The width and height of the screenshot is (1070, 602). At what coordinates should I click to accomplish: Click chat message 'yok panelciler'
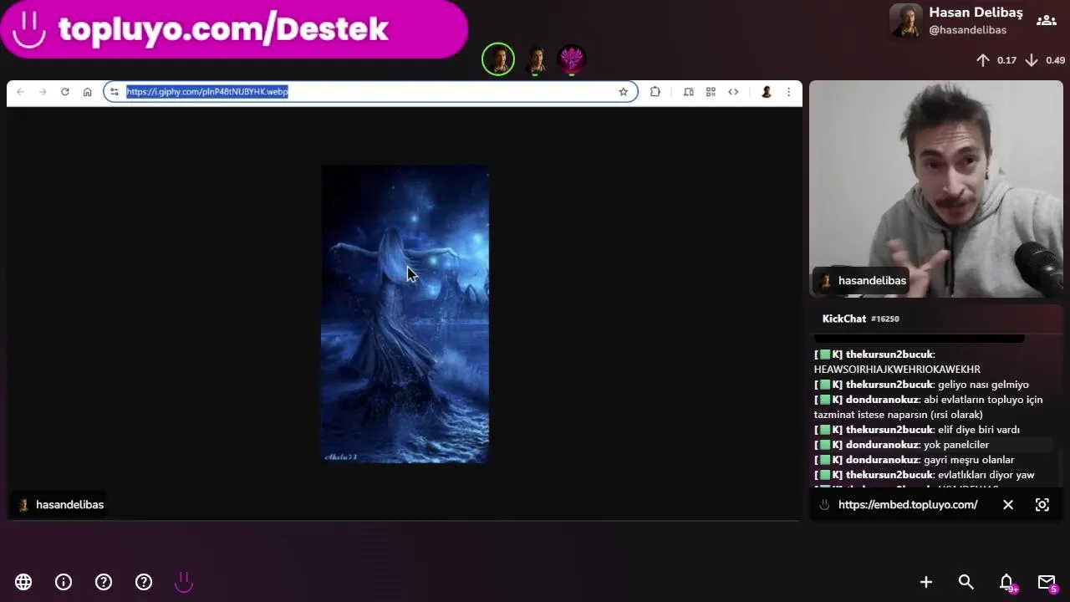click(956, 445)
